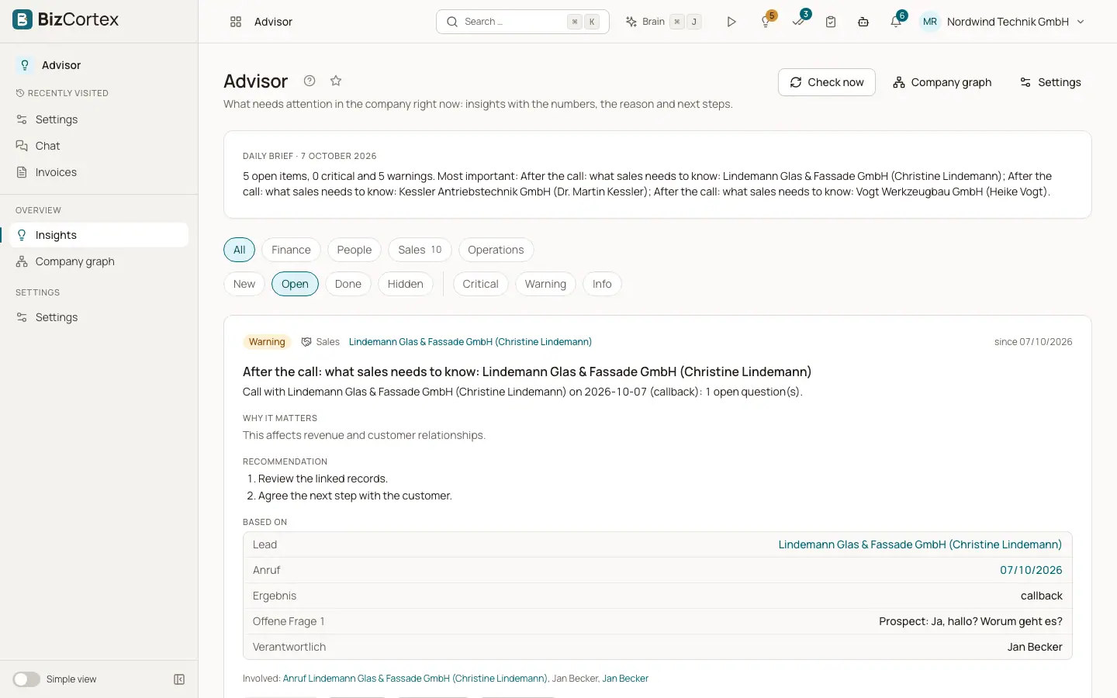Select Insights in Overview section
1117x698 pixels.
coord(99,235)
